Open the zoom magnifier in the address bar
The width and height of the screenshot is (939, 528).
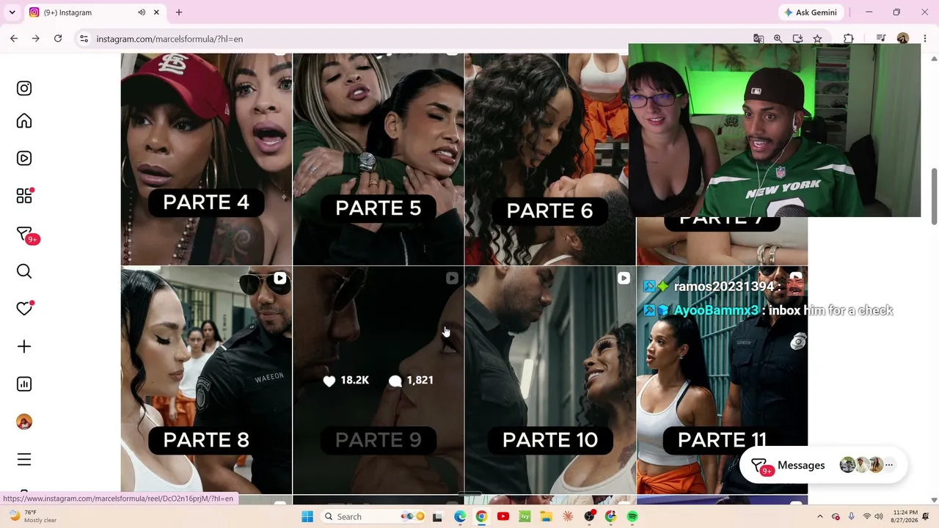(778, 39)
